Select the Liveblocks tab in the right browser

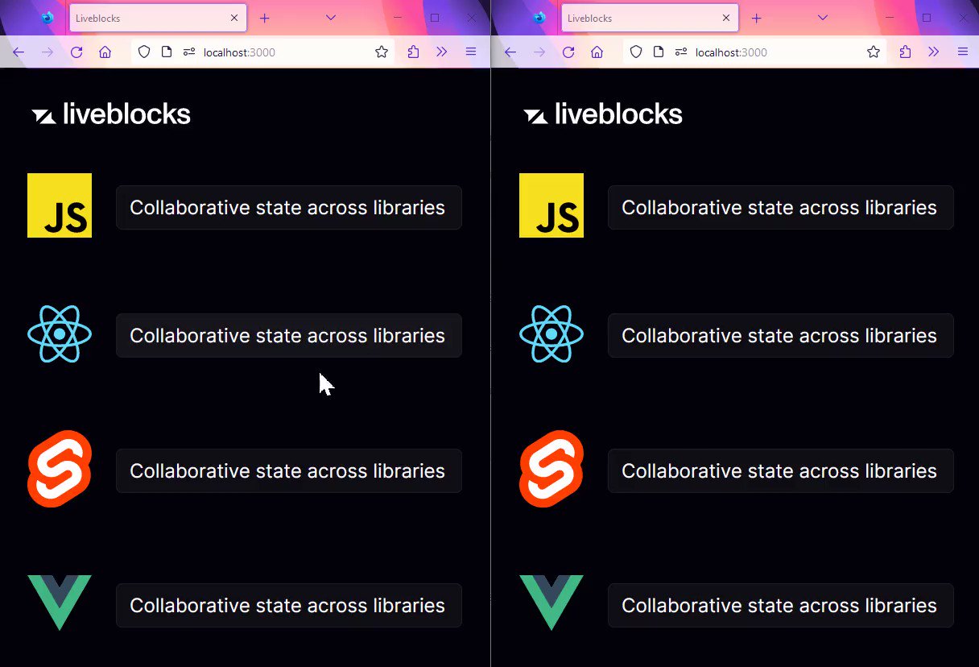click(x=650, y=18)
